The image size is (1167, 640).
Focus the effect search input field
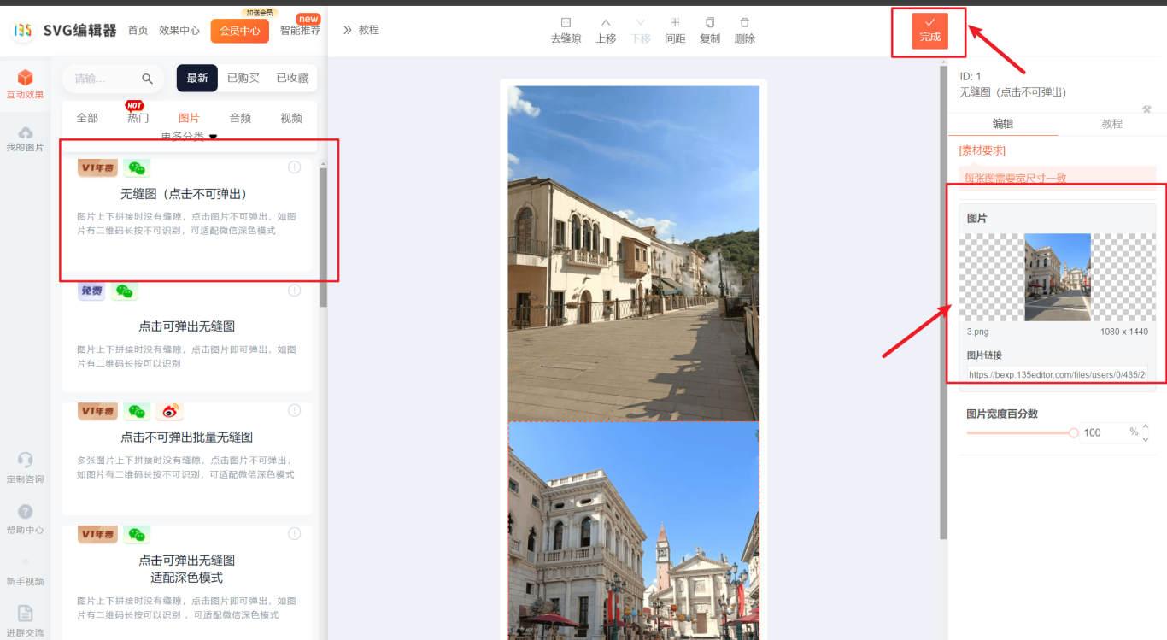[104, 79]
